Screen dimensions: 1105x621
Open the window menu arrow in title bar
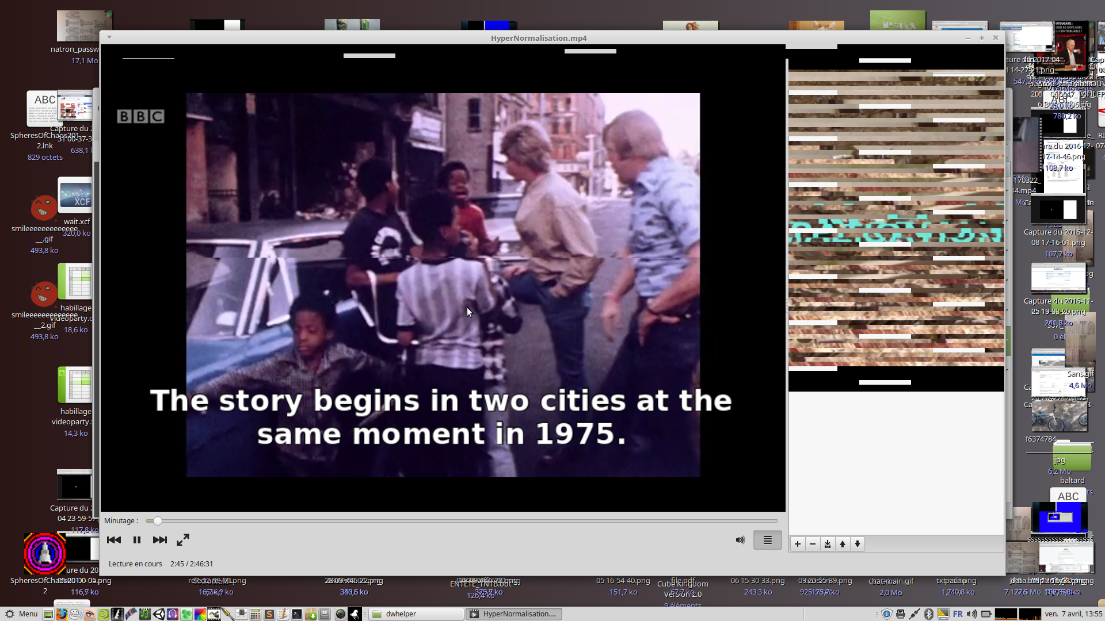[x=109, y=37]
